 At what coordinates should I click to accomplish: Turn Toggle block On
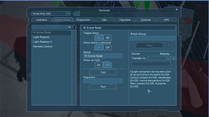coord(99,38)
